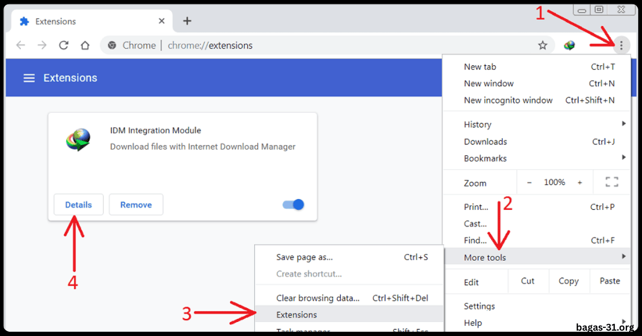Click the IDM Integration Module logo
The image size is (642, 336).
pos(79,139)
